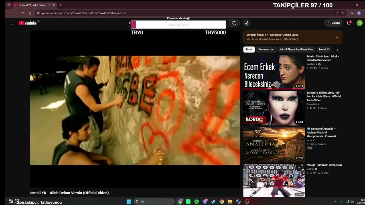Visit the Kral Müzik channel
Viewport: 365px width, 205px height.
[x=312, y=64]
